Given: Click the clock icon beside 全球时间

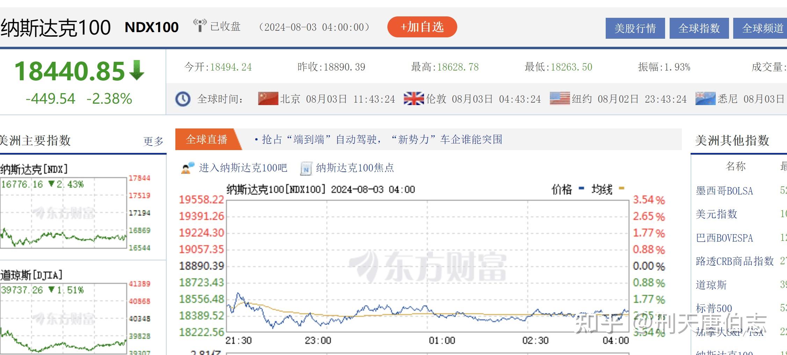Looking at the screenshot, I should click(x=183, y=99).
